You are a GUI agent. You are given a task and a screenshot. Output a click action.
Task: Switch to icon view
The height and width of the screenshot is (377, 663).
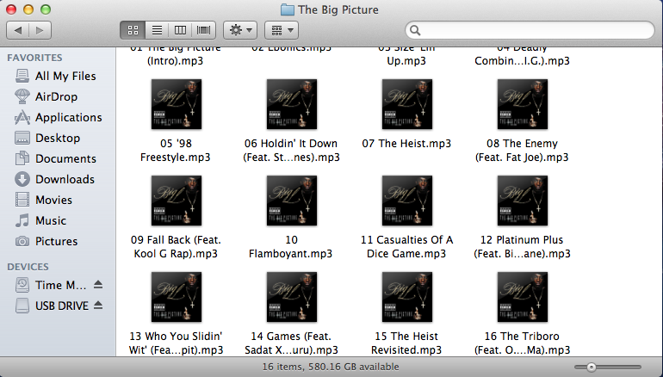pos(133,30)
